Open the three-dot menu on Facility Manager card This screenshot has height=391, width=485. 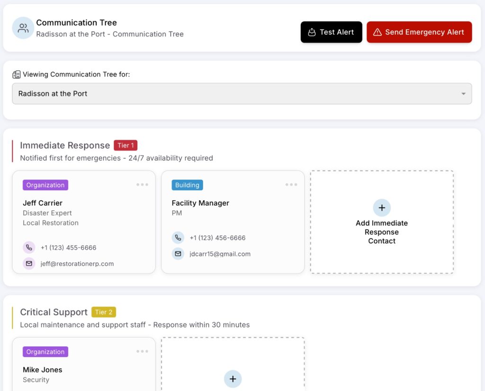[291, 185]
